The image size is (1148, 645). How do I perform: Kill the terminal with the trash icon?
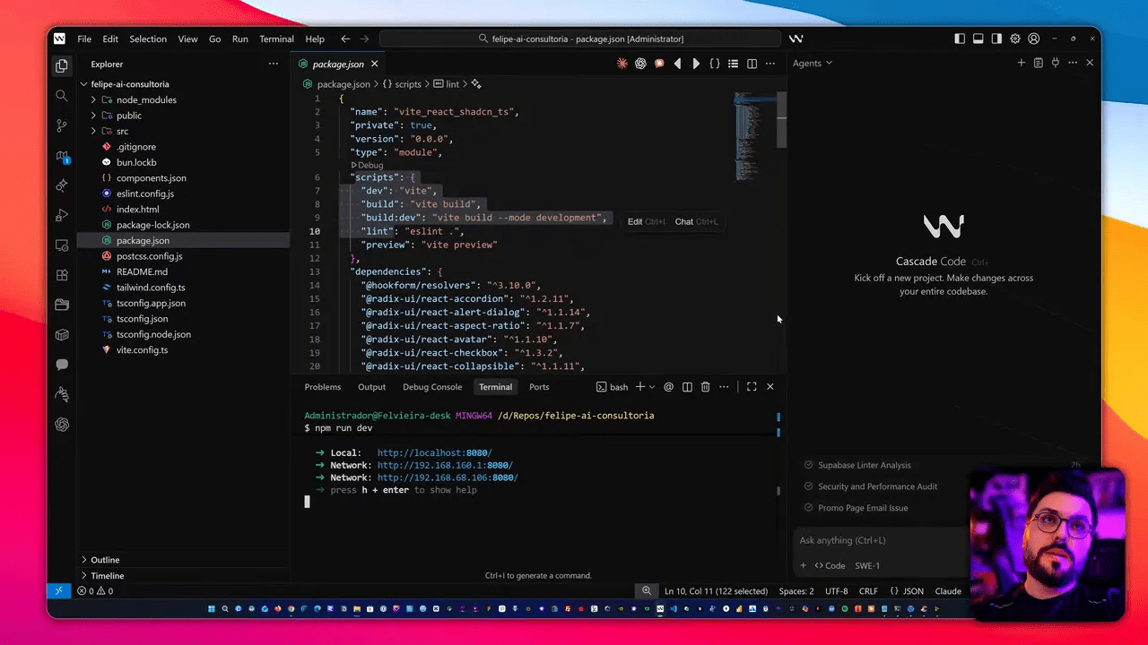click(x=705, y=386)
